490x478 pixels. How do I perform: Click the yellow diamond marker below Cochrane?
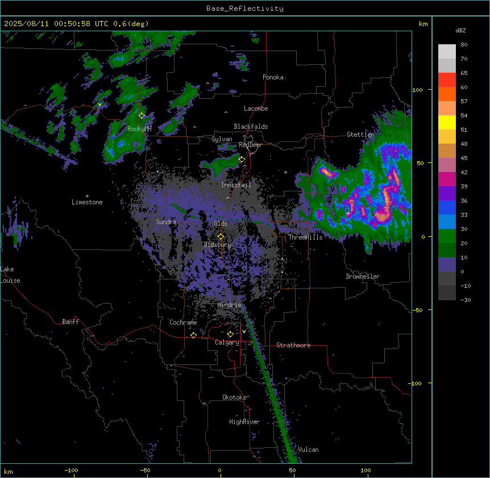(x=193, y=335)
